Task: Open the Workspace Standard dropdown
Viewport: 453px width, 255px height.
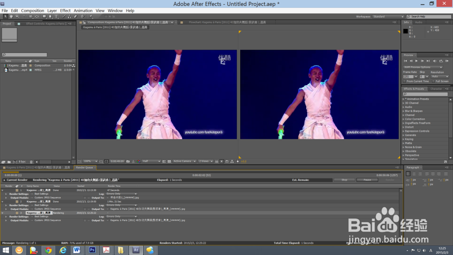Action: point(388,17)
